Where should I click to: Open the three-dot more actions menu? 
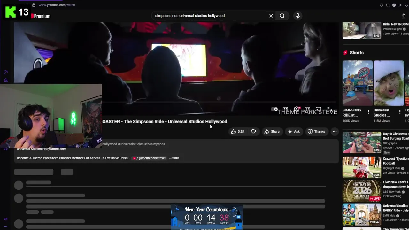[335, 132]
